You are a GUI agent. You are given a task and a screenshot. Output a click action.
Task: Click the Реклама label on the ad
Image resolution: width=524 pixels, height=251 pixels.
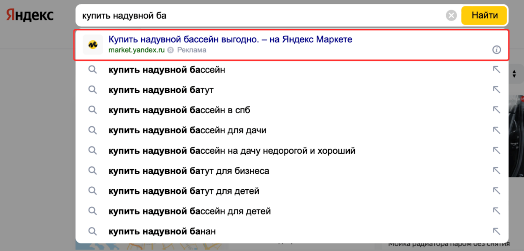click(191, 50)
